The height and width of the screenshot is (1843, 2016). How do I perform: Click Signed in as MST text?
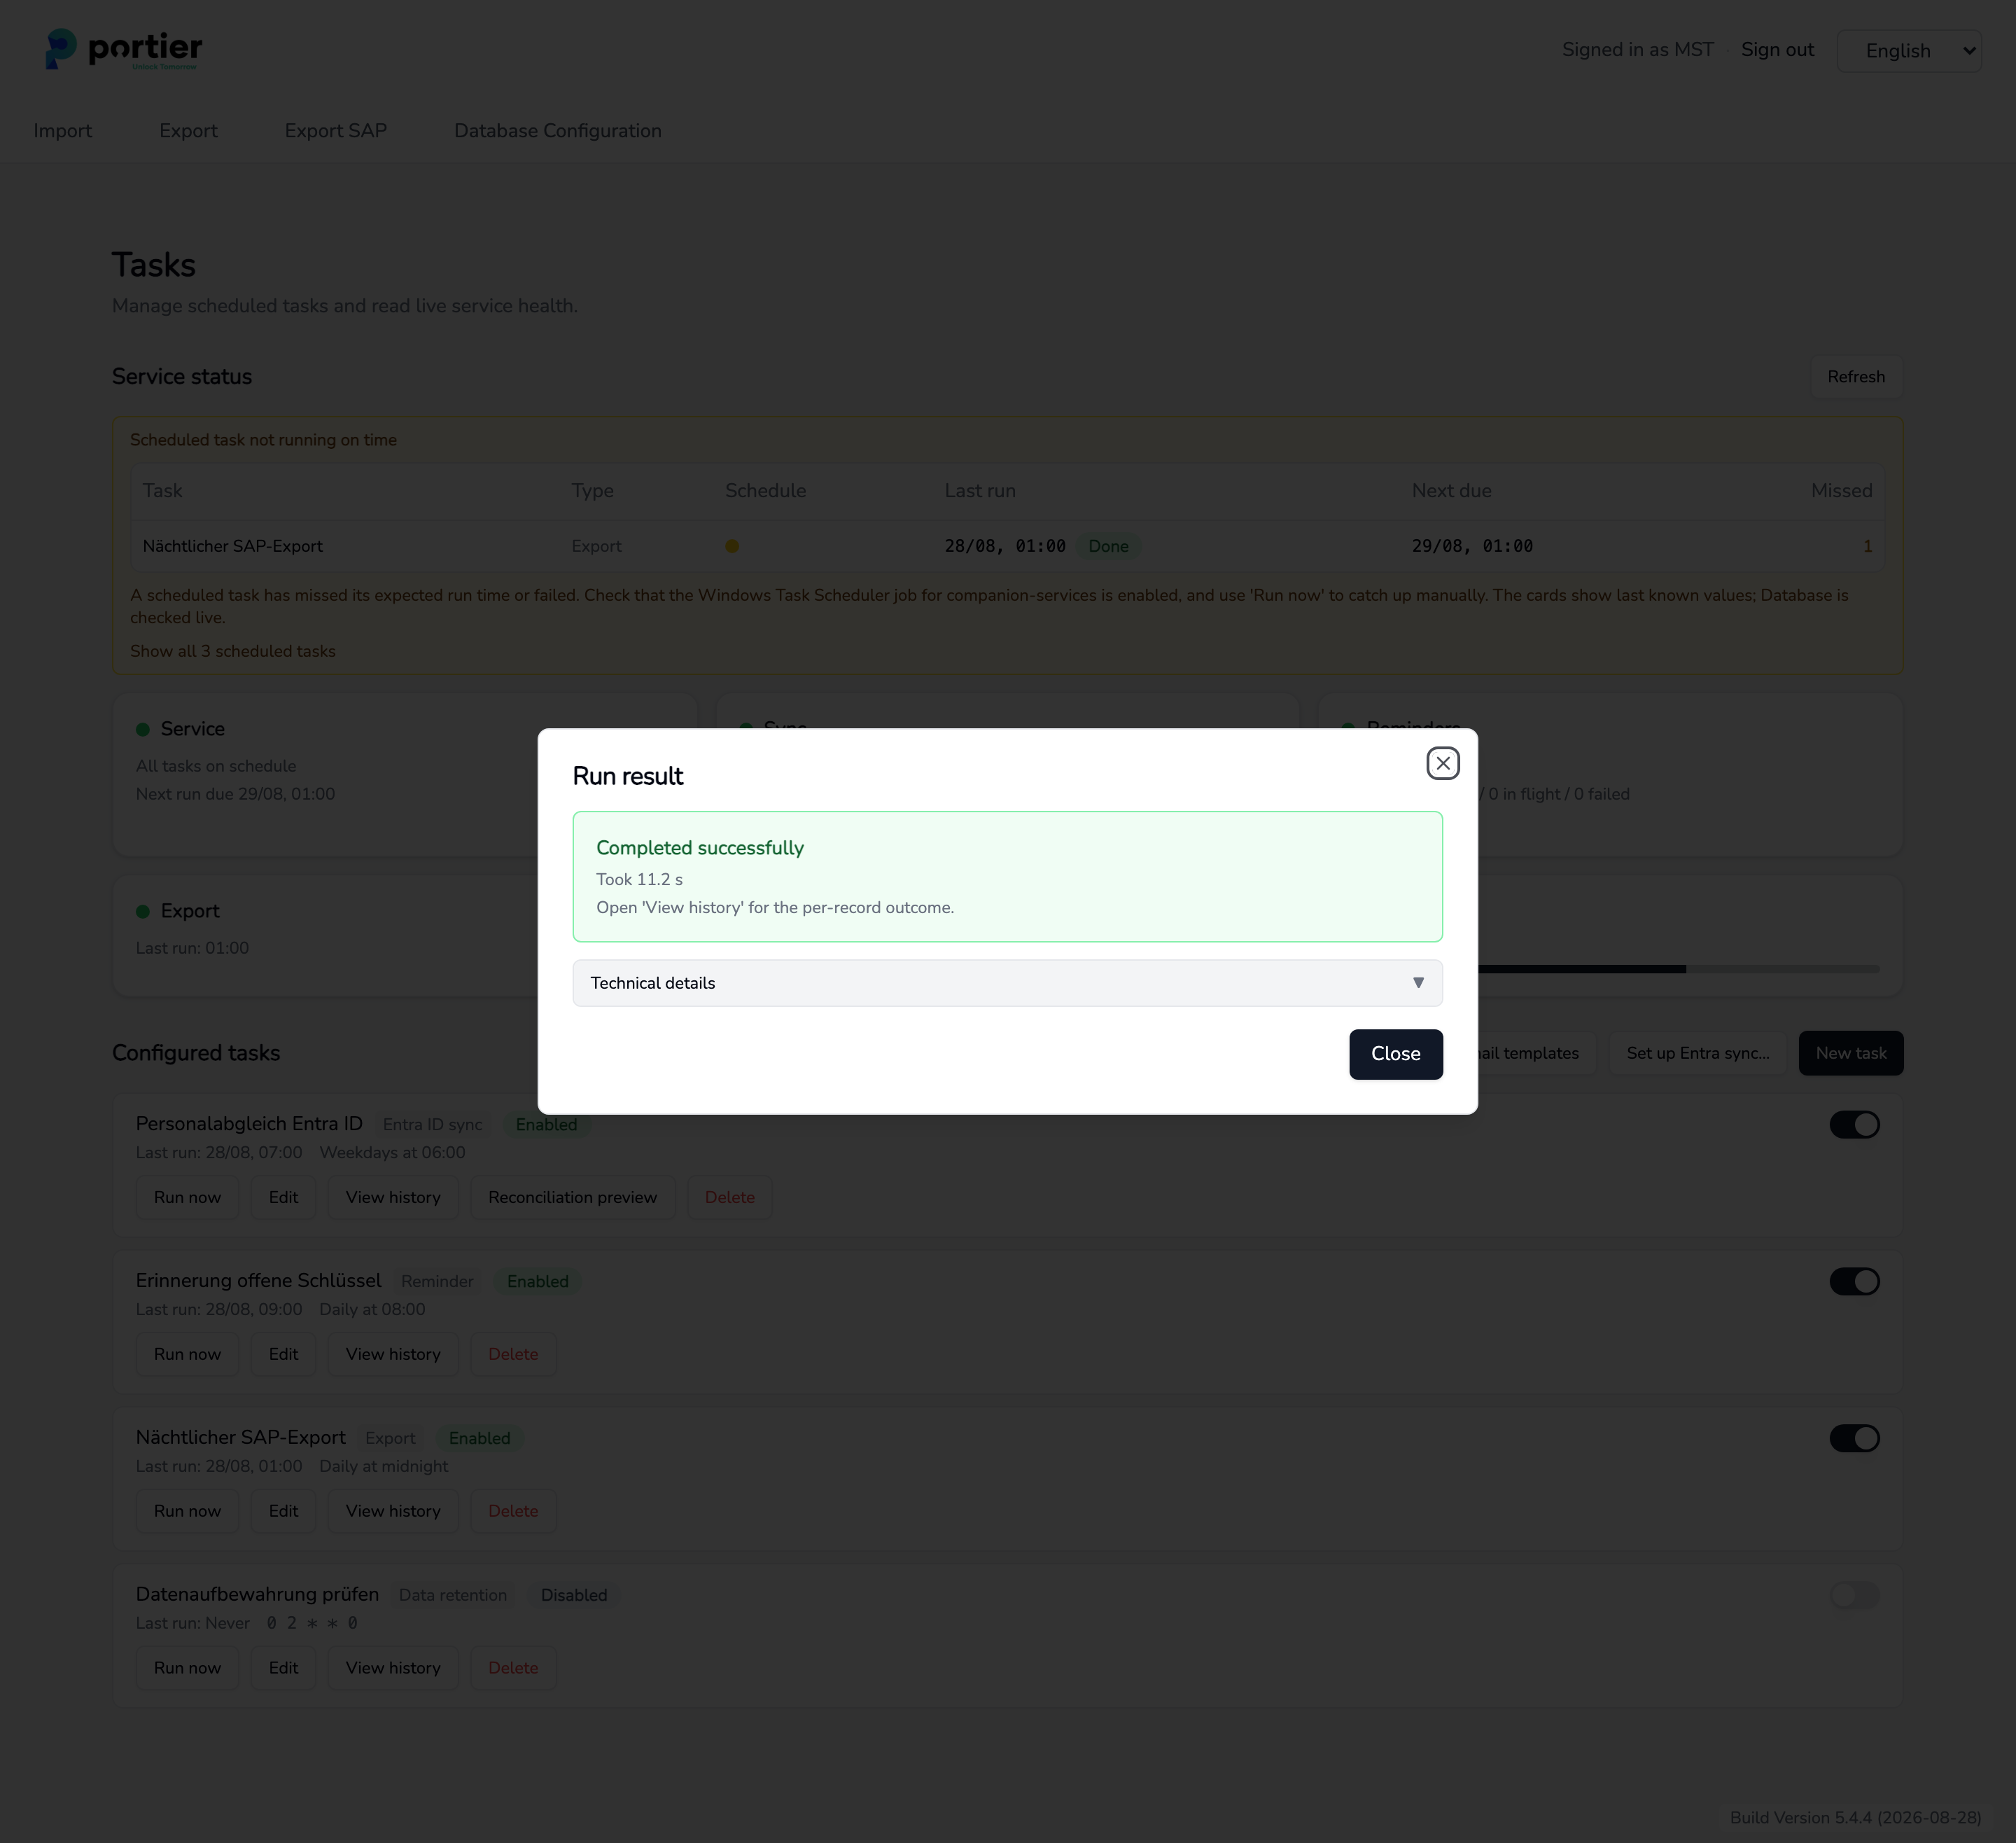coord(1637,50)
